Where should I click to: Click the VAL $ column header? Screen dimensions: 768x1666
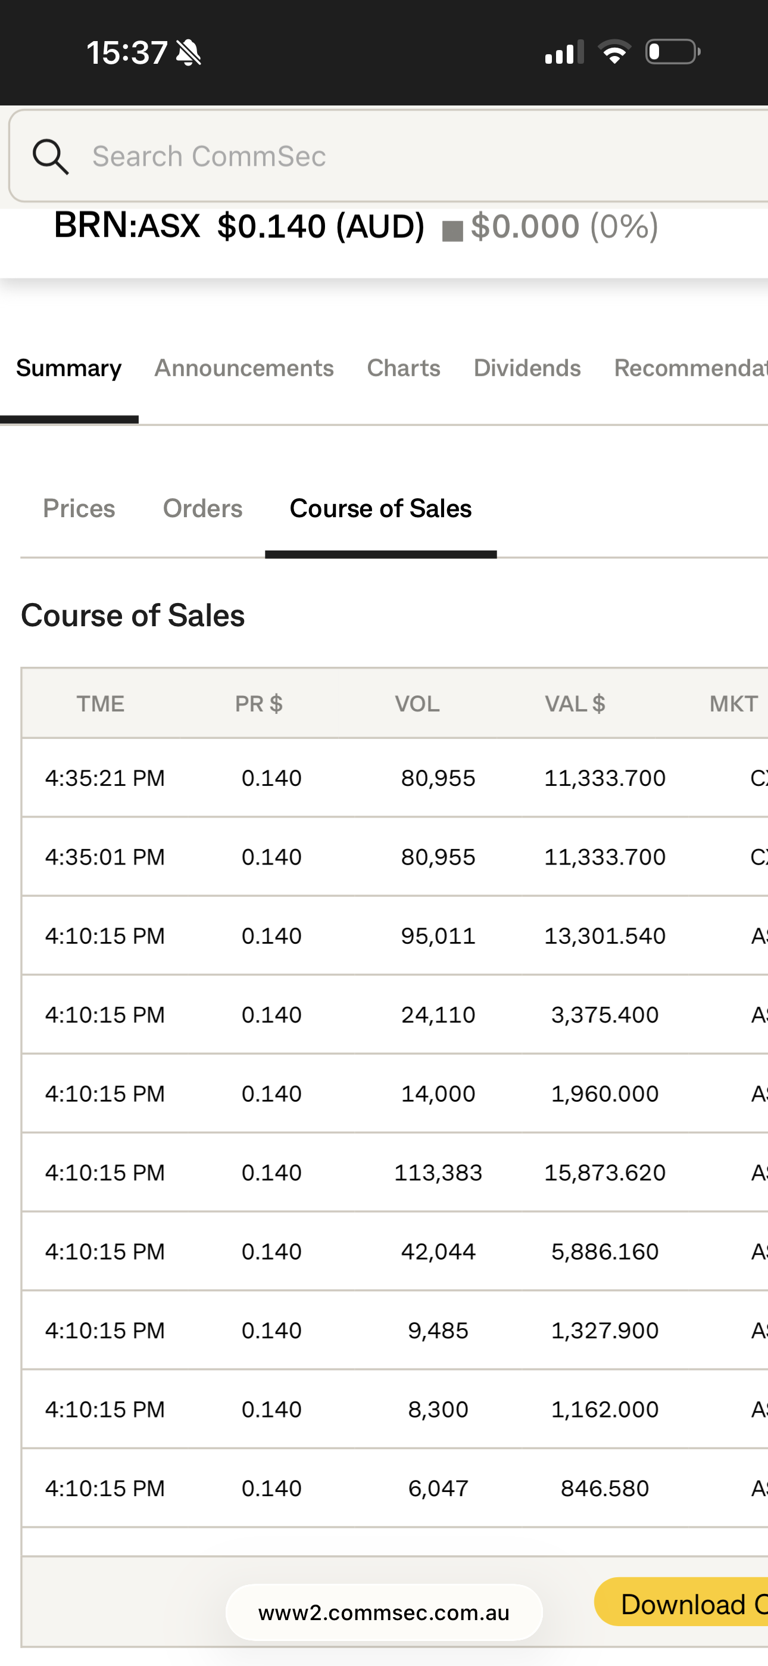point(575,704)
